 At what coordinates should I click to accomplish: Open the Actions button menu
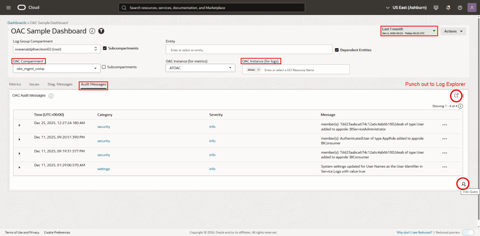point(453,31)
